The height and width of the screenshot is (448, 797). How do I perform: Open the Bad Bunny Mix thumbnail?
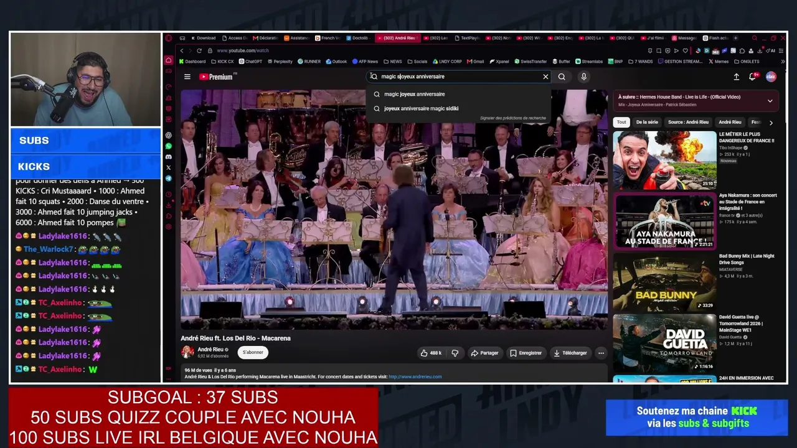[x=664, y=282]
